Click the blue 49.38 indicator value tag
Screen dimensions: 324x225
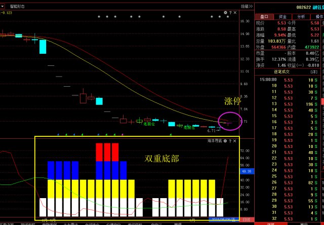click(x=247, y=171)
